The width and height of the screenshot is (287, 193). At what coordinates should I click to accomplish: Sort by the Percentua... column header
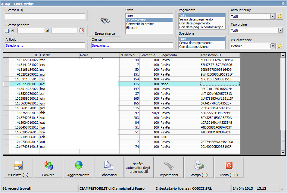coord(150,55)
